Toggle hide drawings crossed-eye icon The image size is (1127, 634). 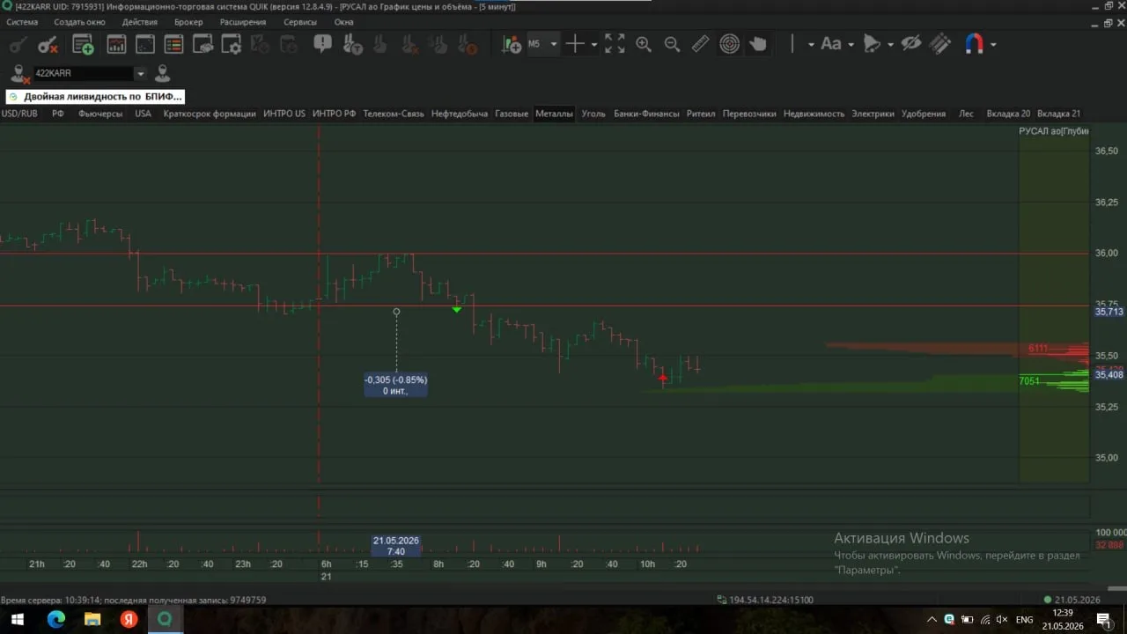click(911, 44)
